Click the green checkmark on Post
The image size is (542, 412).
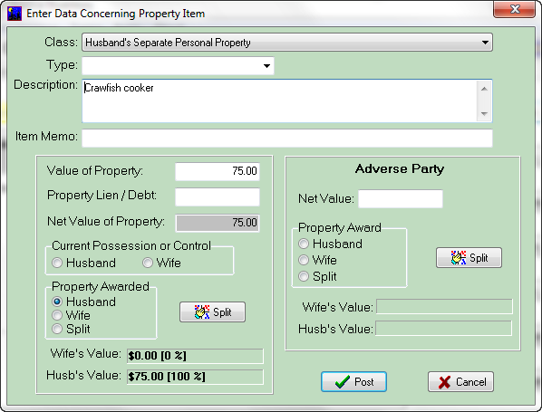point(343,382)
